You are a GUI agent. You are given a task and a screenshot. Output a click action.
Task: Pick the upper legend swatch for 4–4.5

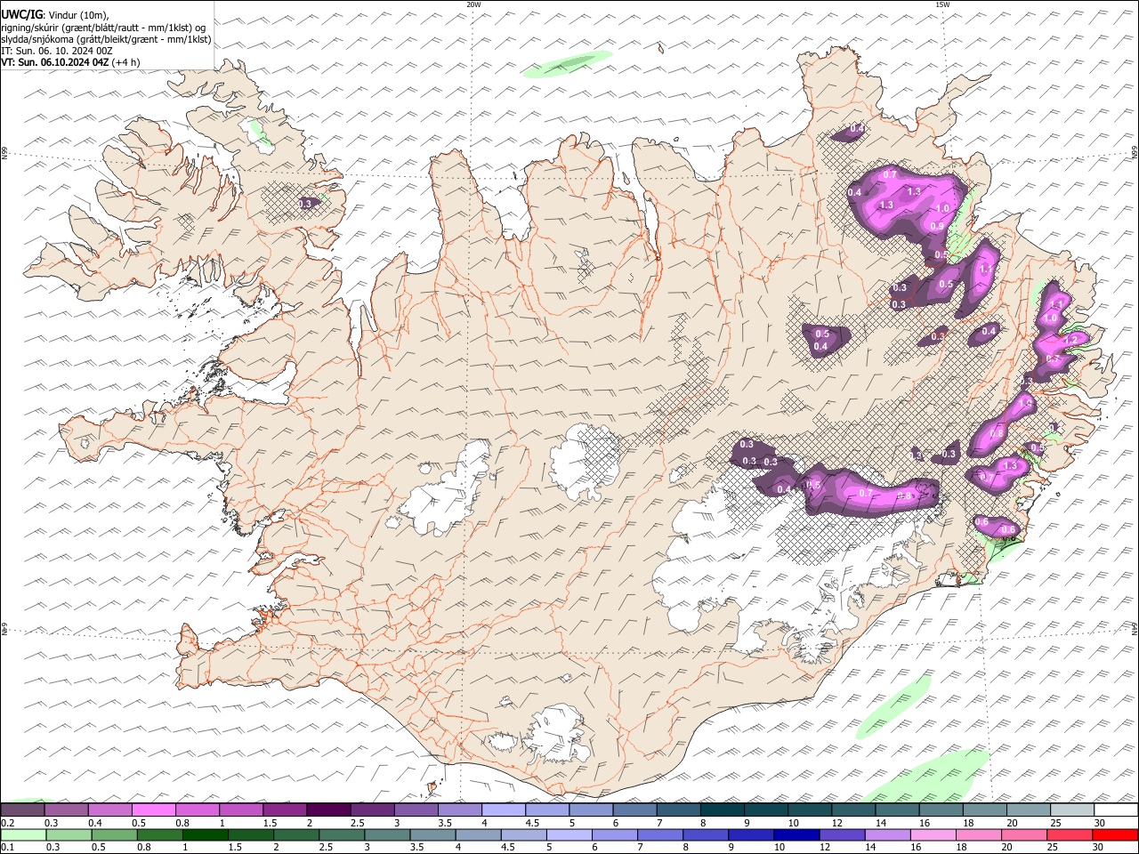[x=504, y=810]
